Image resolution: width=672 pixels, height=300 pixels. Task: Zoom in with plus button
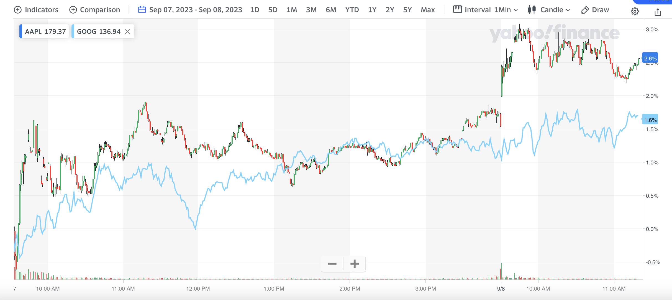pyautogui.click(x=354, y=264)
